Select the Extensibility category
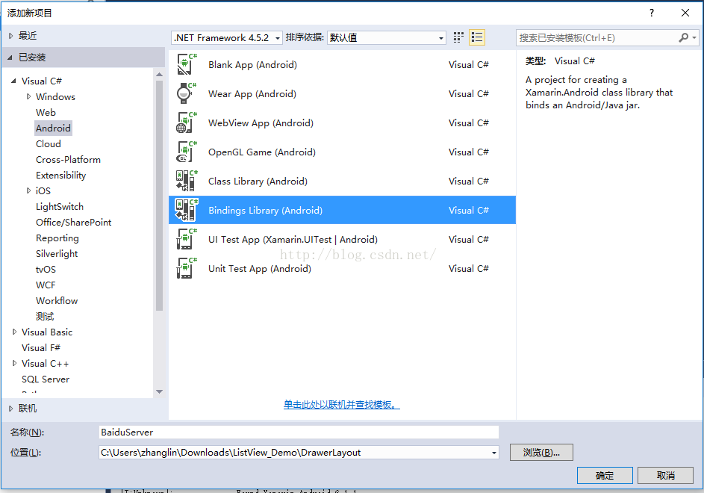The height and width of the screenshot is (493, 704). coord(60,176)
